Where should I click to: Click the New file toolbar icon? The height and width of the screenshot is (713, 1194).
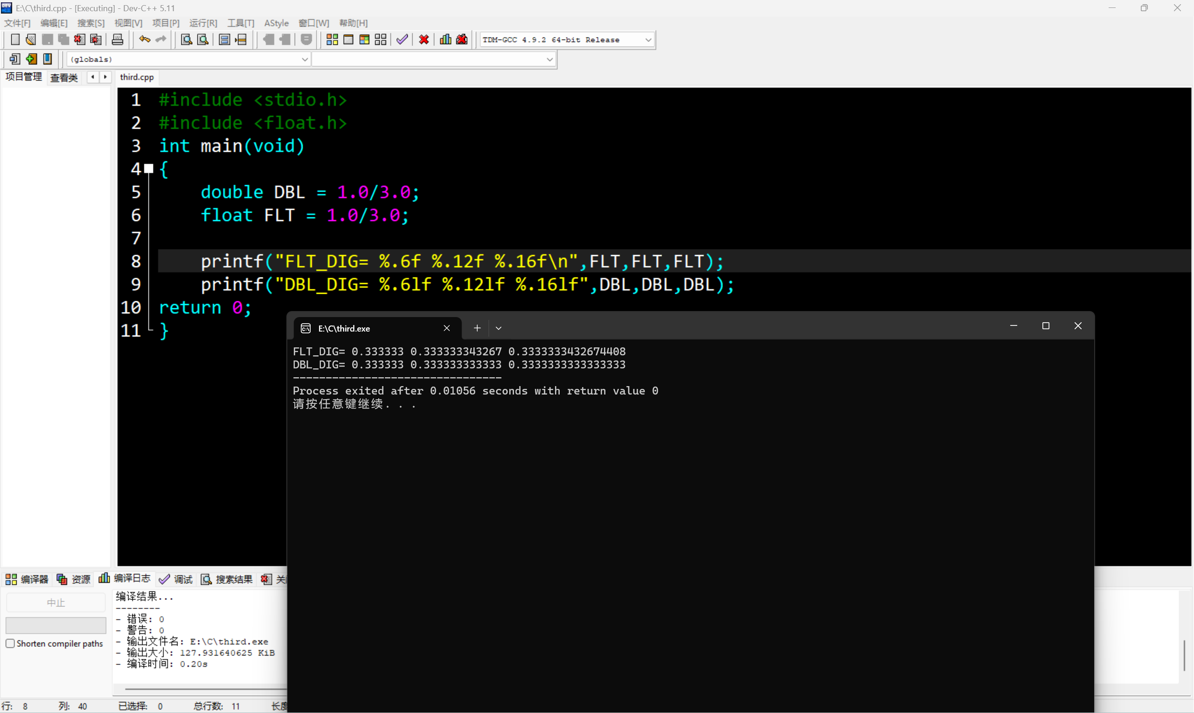coord(15,40)
